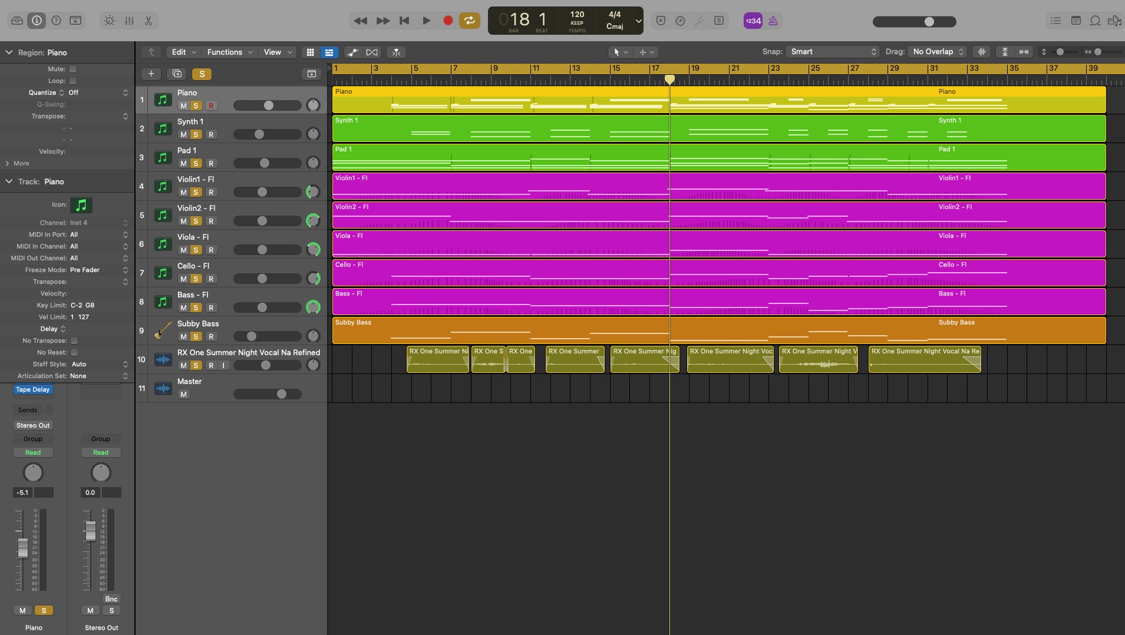Add a new track
Viewport: 1125px width, 635px height.
coord(151,74)
